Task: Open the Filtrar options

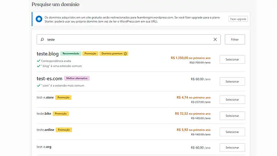Action: pos(235,40)
